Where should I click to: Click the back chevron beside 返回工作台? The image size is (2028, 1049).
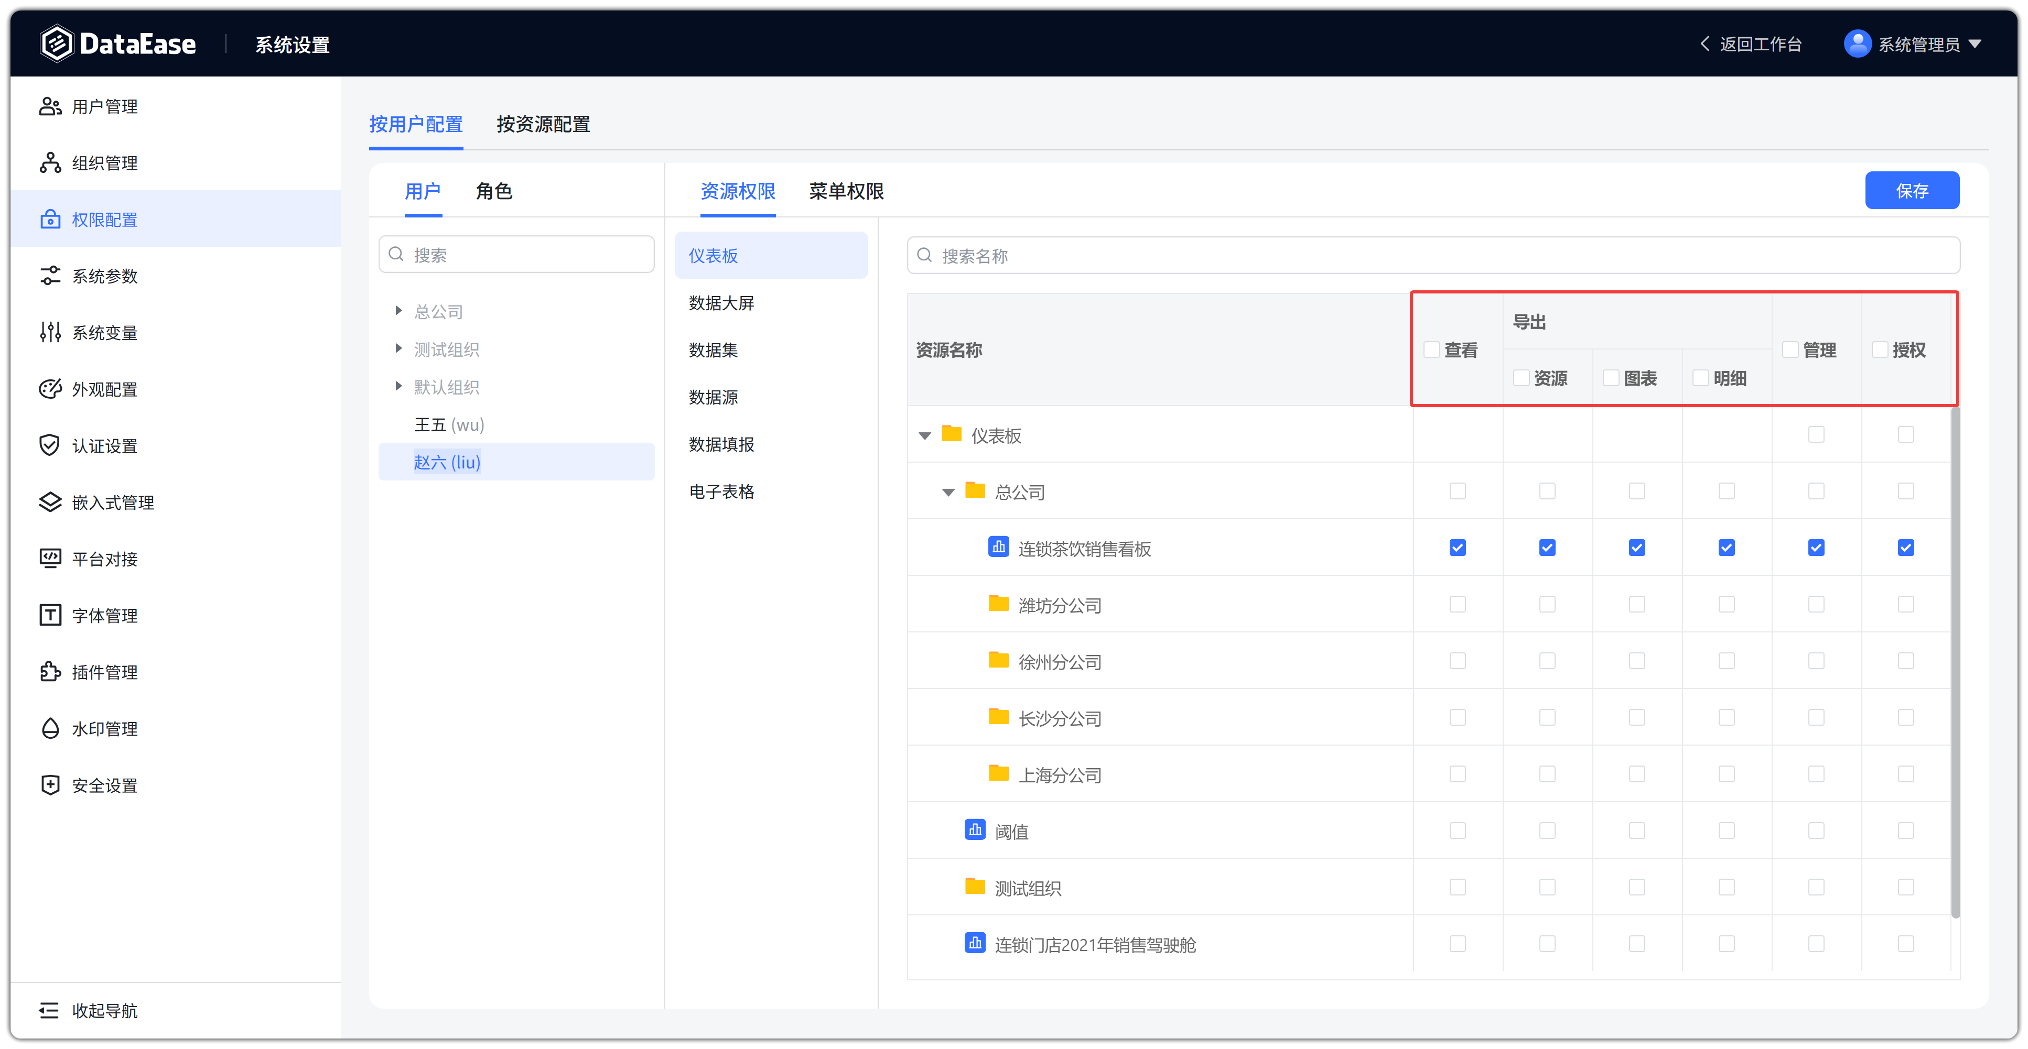click(1705, 44)
